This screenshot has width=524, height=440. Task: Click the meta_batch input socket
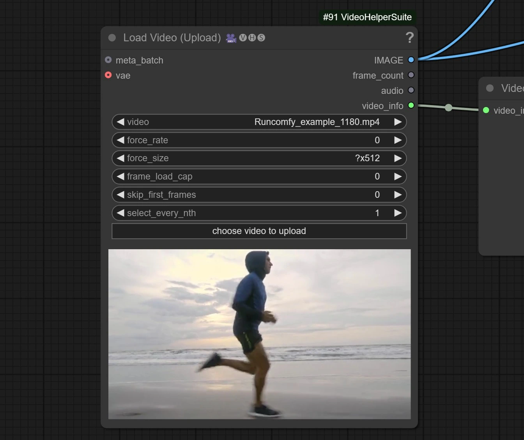108,60
